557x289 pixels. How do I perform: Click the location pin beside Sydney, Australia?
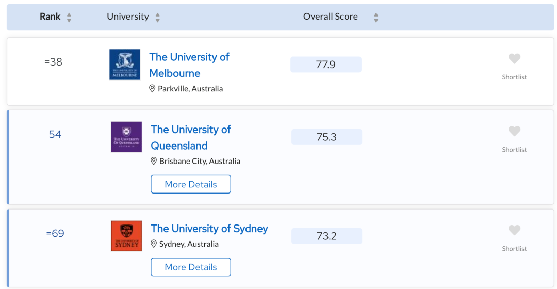click(x=154, y=244)
